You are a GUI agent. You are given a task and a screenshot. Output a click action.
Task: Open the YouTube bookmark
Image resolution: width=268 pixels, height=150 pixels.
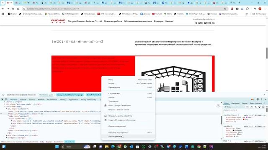pos(157,14)
